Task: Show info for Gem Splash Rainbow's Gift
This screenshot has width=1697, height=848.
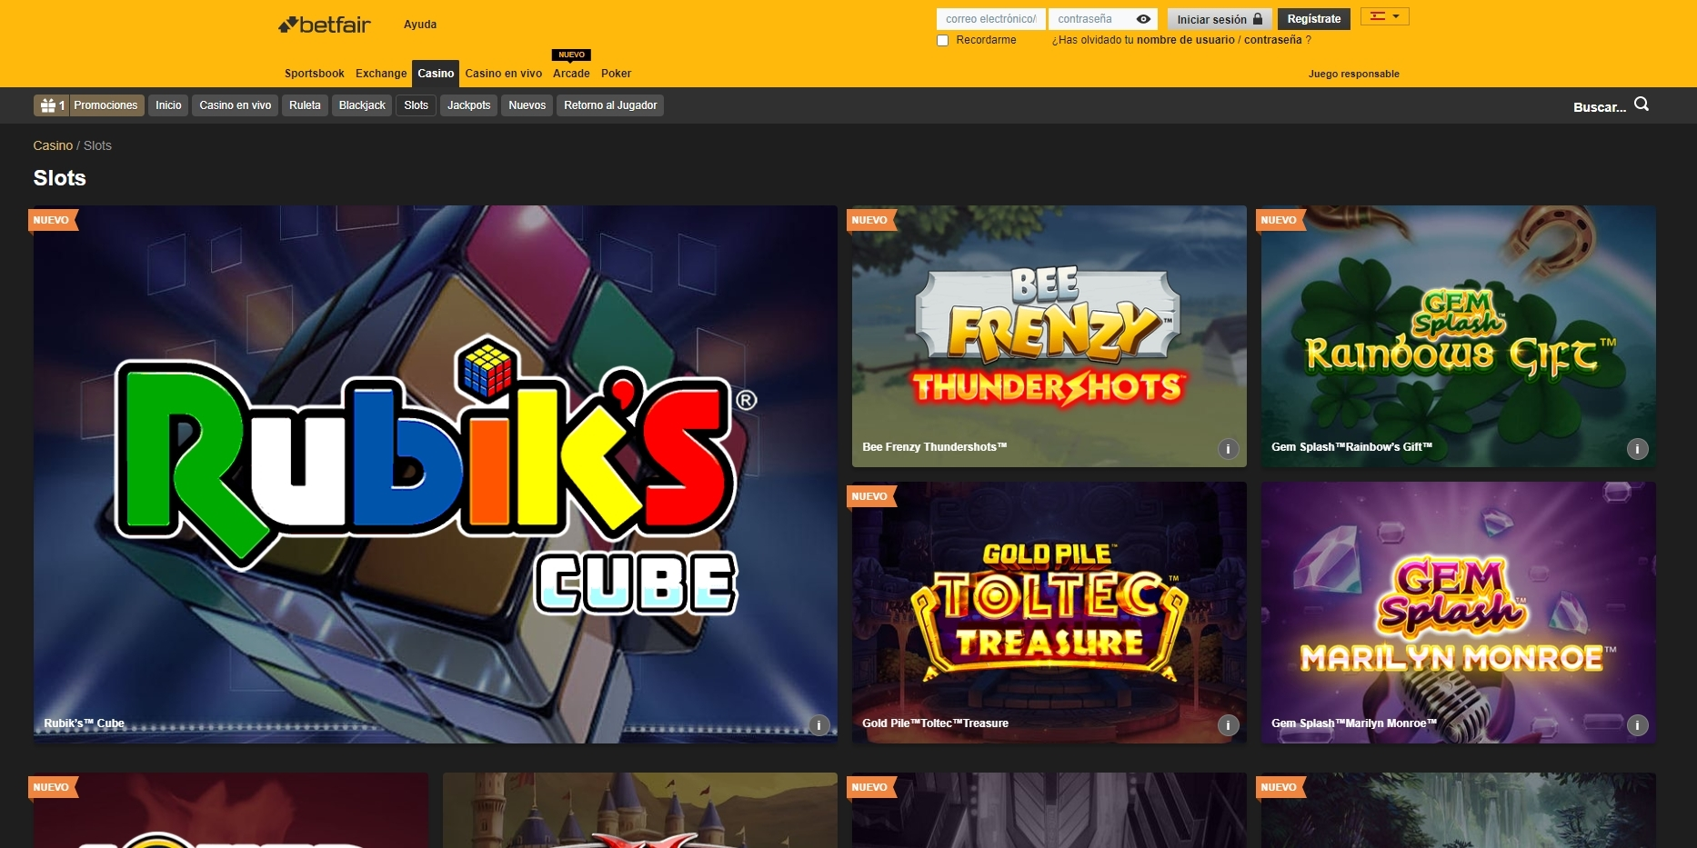Action: (x=1637, y=448)
